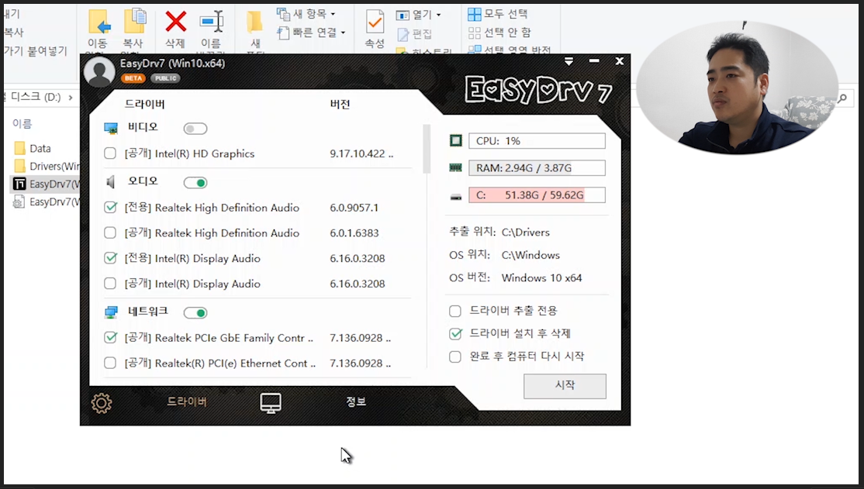Check [공개] Realtek High Definition Audio checkbox
Screen dimensions: 864x489
[x=110, y=232]
